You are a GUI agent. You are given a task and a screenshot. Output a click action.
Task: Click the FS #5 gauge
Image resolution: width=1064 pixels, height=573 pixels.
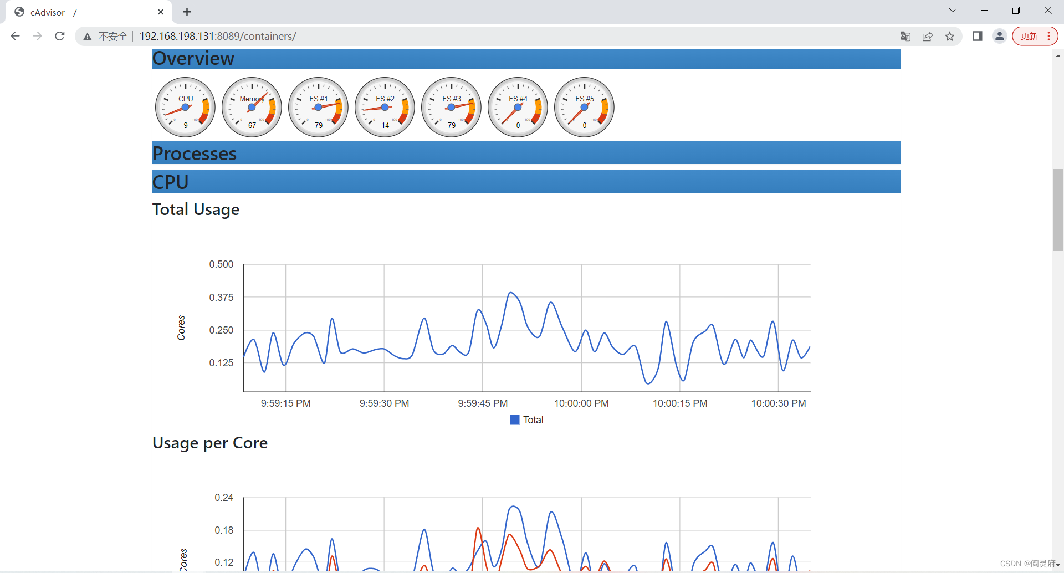point(585,107)
